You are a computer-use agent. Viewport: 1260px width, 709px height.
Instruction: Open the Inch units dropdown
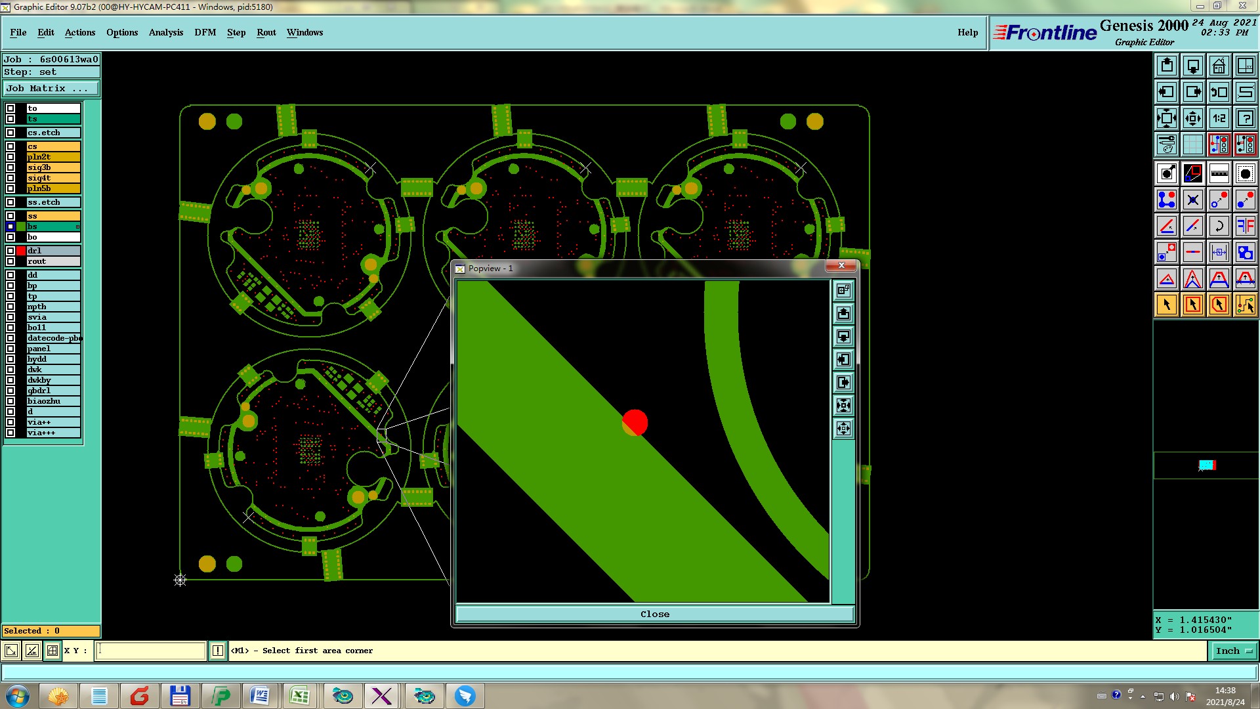click(1234, 651)
